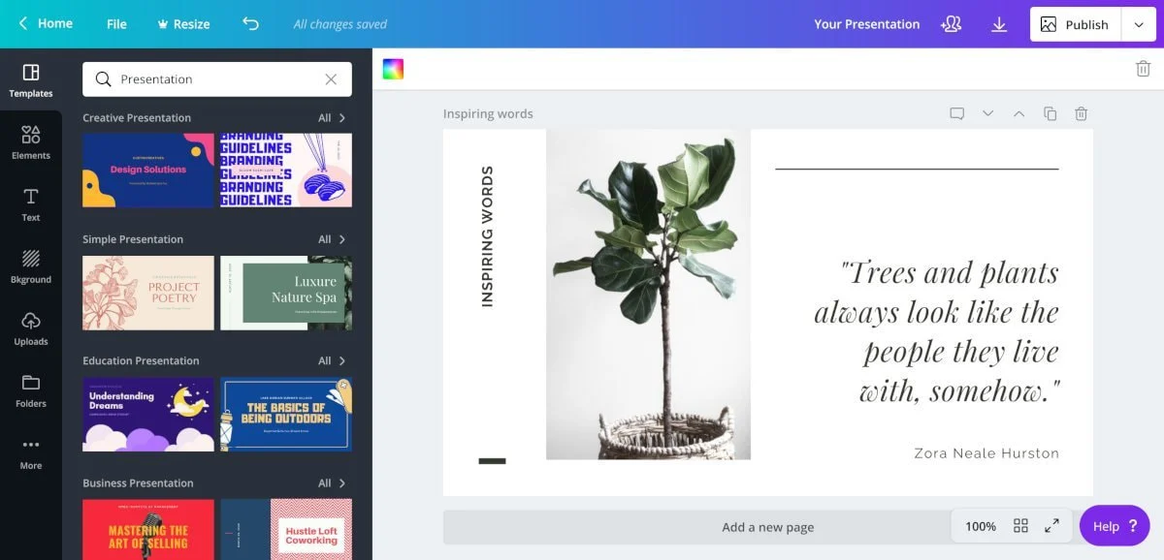This screenshot has width=1164, height=560.
Task: Open the Elements panel
Action: tap(31, 143)
